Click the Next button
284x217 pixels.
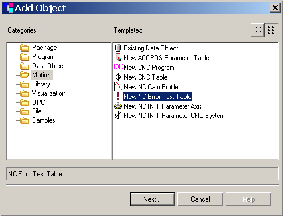152,199
